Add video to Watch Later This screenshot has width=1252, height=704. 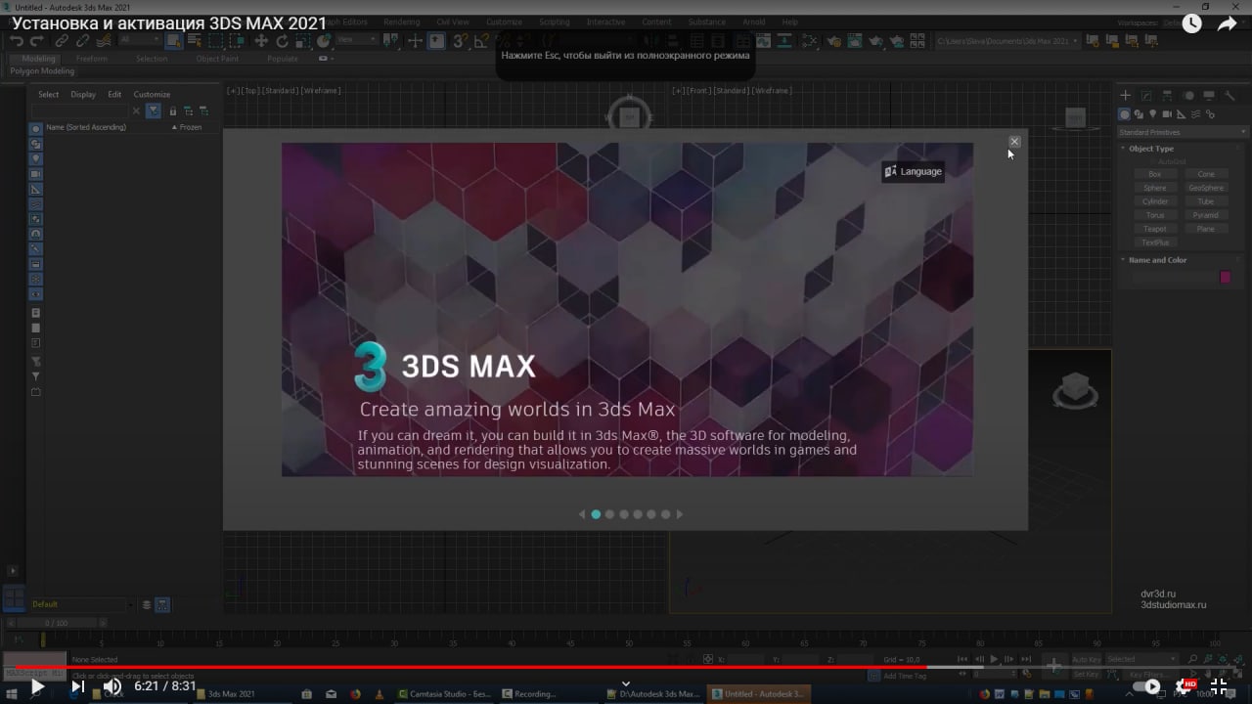(1191, 24)
